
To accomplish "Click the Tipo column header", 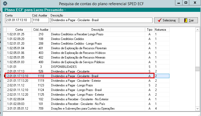I will [149, 30].
